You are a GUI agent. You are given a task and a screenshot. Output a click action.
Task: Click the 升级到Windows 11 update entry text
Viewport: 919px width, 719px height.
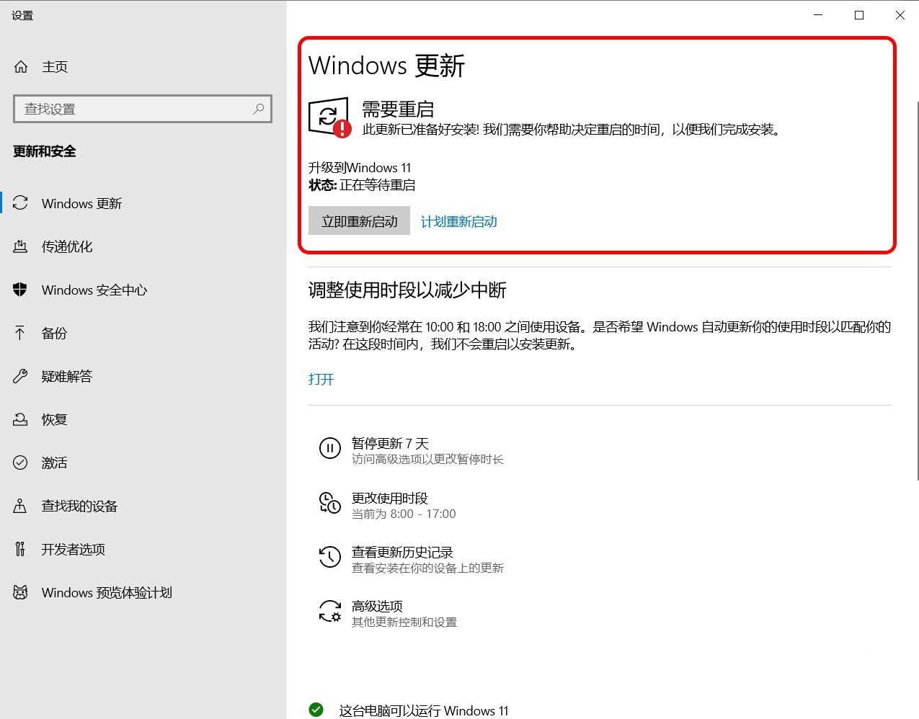pyautogui.click(x=360, y=167)
